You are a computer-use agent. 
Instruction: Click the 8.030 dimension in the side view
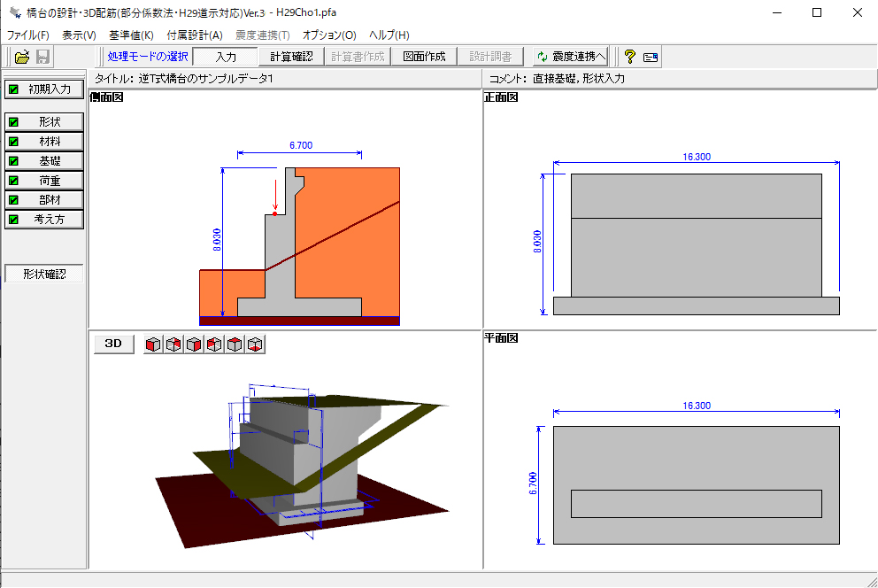point(217,240)
